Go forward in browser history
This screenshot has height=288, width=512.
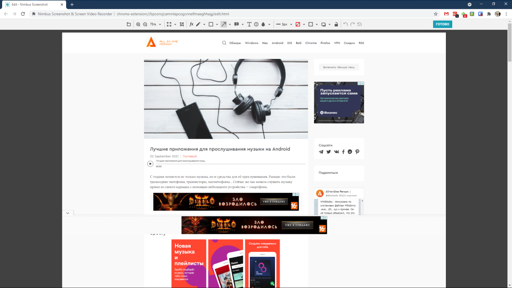pyautogui.click(x=15, y=14)
